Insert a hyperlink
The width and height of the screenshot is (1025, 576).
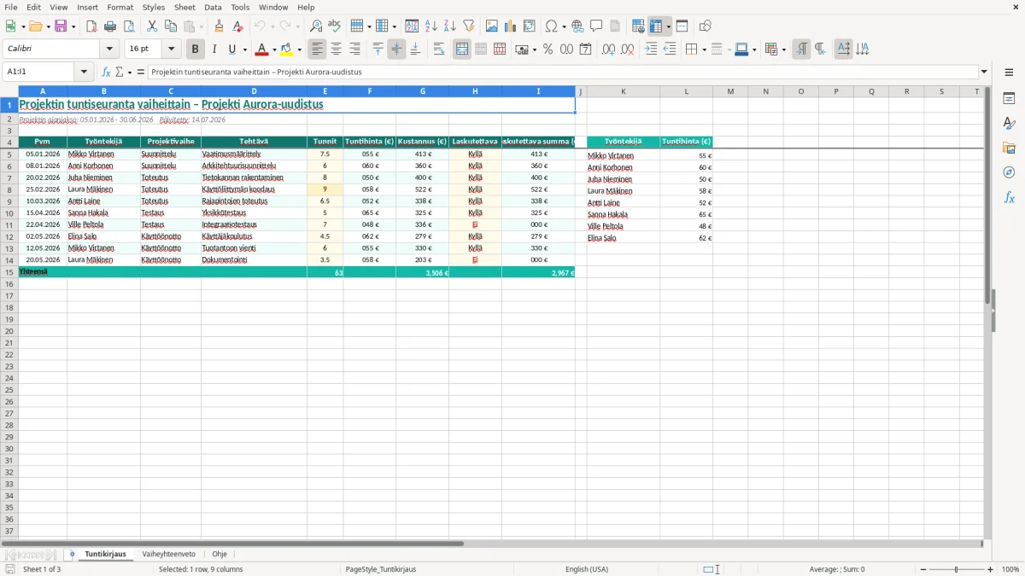(x=577, y=26)
